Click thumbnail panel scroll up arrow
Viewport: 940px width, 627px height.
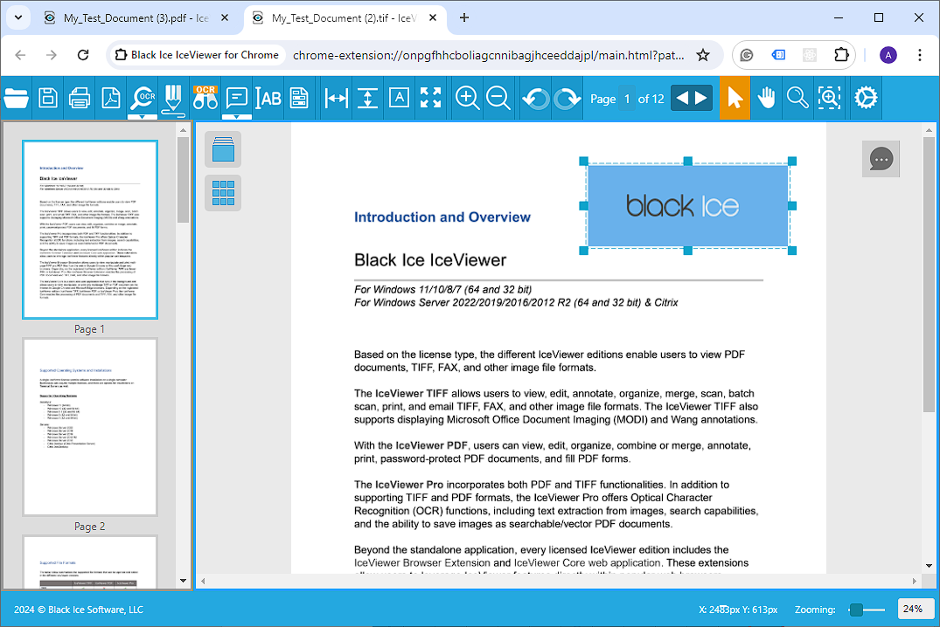pyautogui.click(x=183, y=130)
